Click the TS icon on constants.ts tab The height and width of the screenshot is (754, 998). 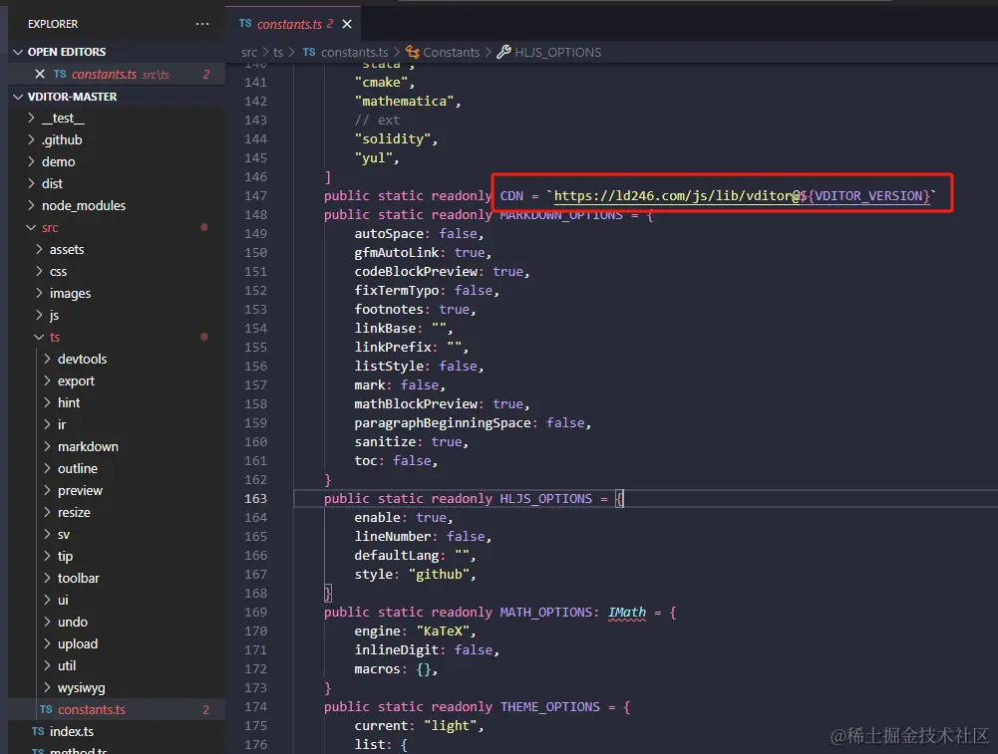coord(245,24)
